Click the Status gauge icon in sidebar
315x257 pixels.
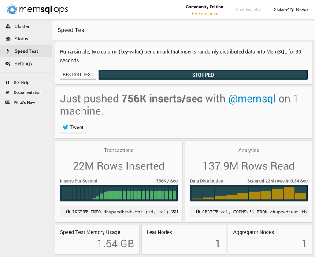click(x=8, y=39)
